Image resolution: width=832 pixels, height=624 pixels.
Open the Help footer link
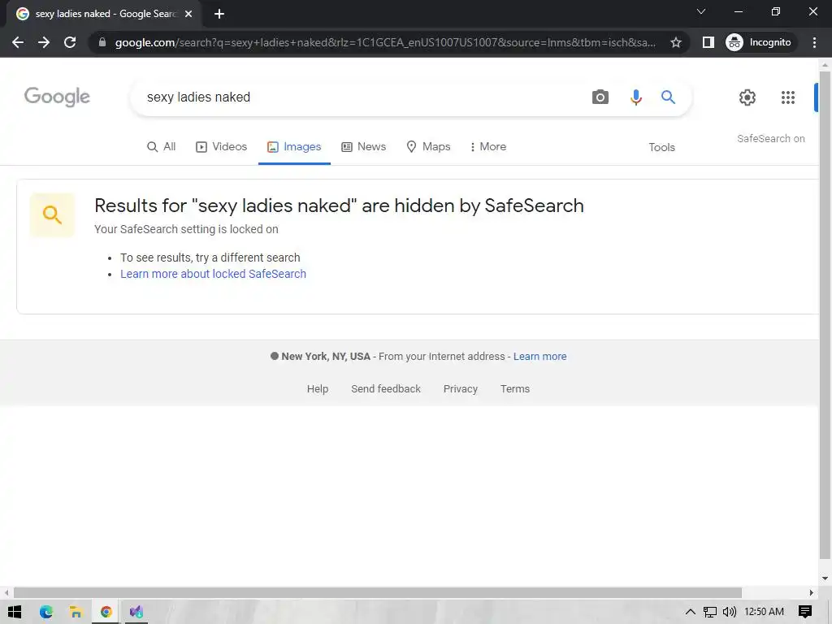(x=318, y=389)
